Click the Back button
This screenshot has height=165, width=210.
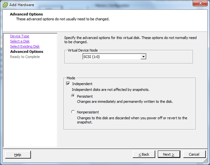144,154
